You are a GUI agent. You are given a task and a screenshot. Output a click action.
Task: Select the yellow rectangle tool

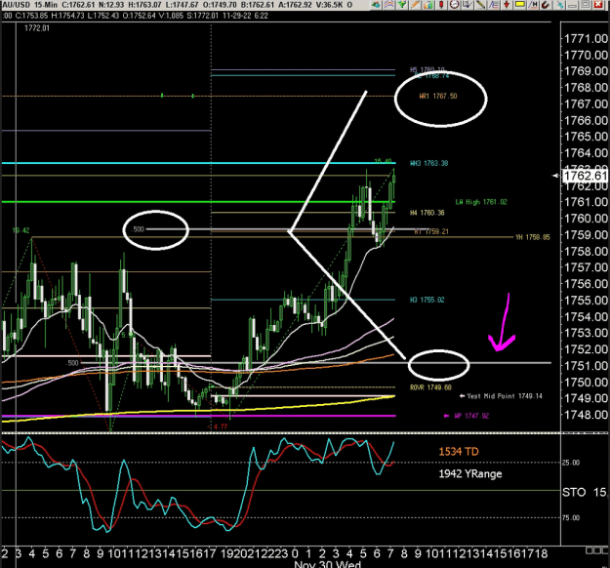click(x=520, y=5)
